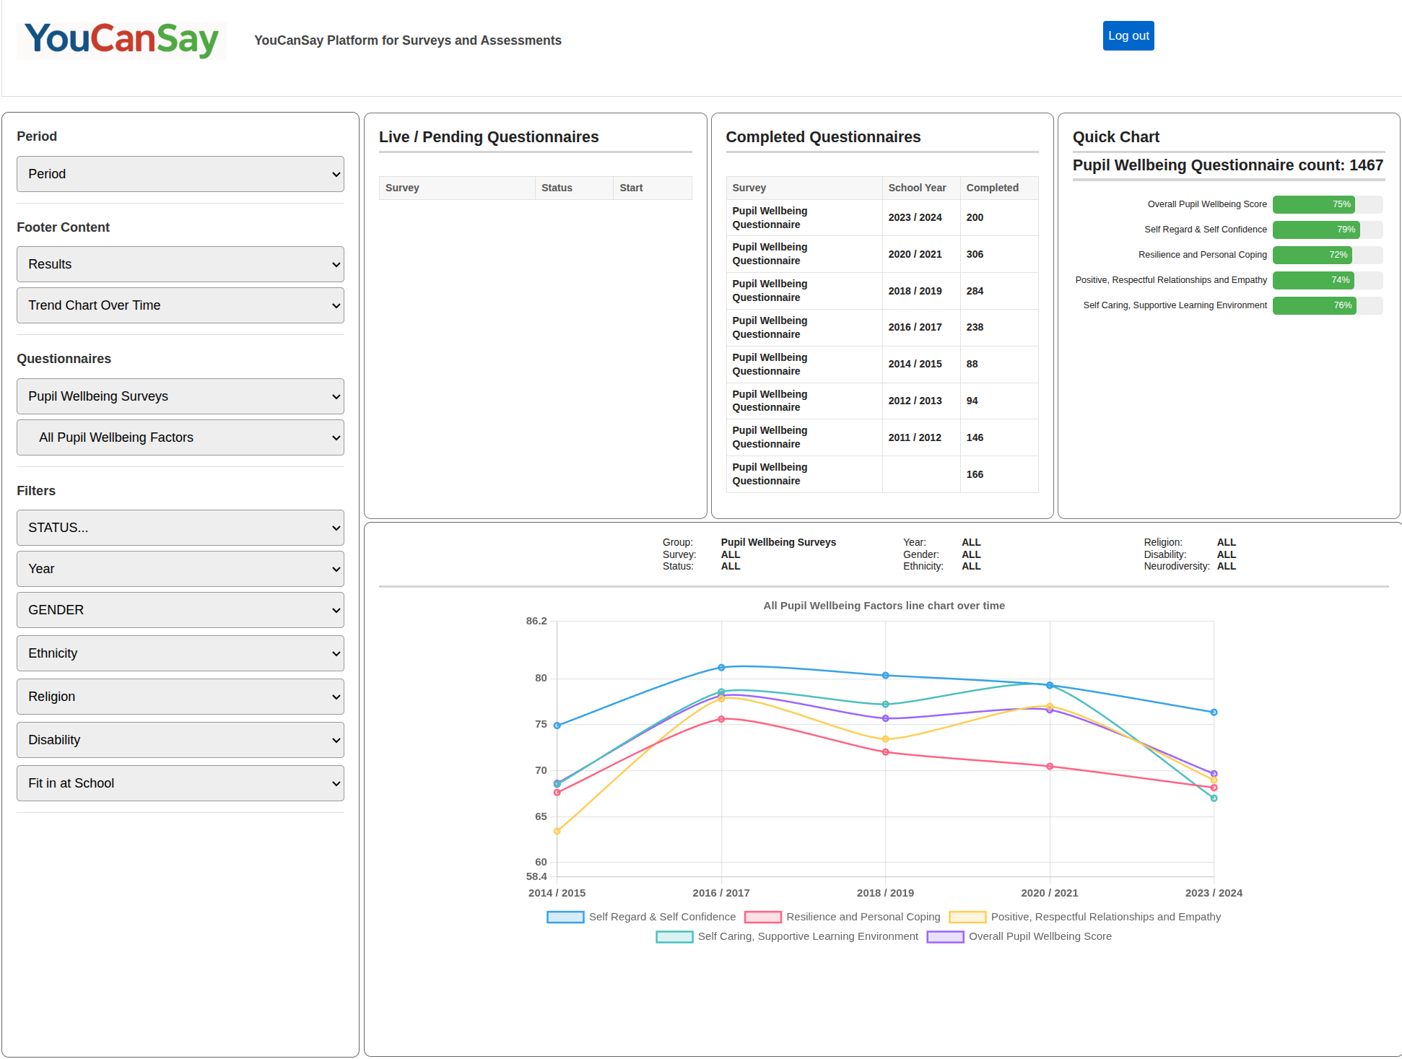Viewport: 1402px width, 1059px height.
Task: Click Overall Pupil Wellbeing Score 75% bar
Action: 1313,204
